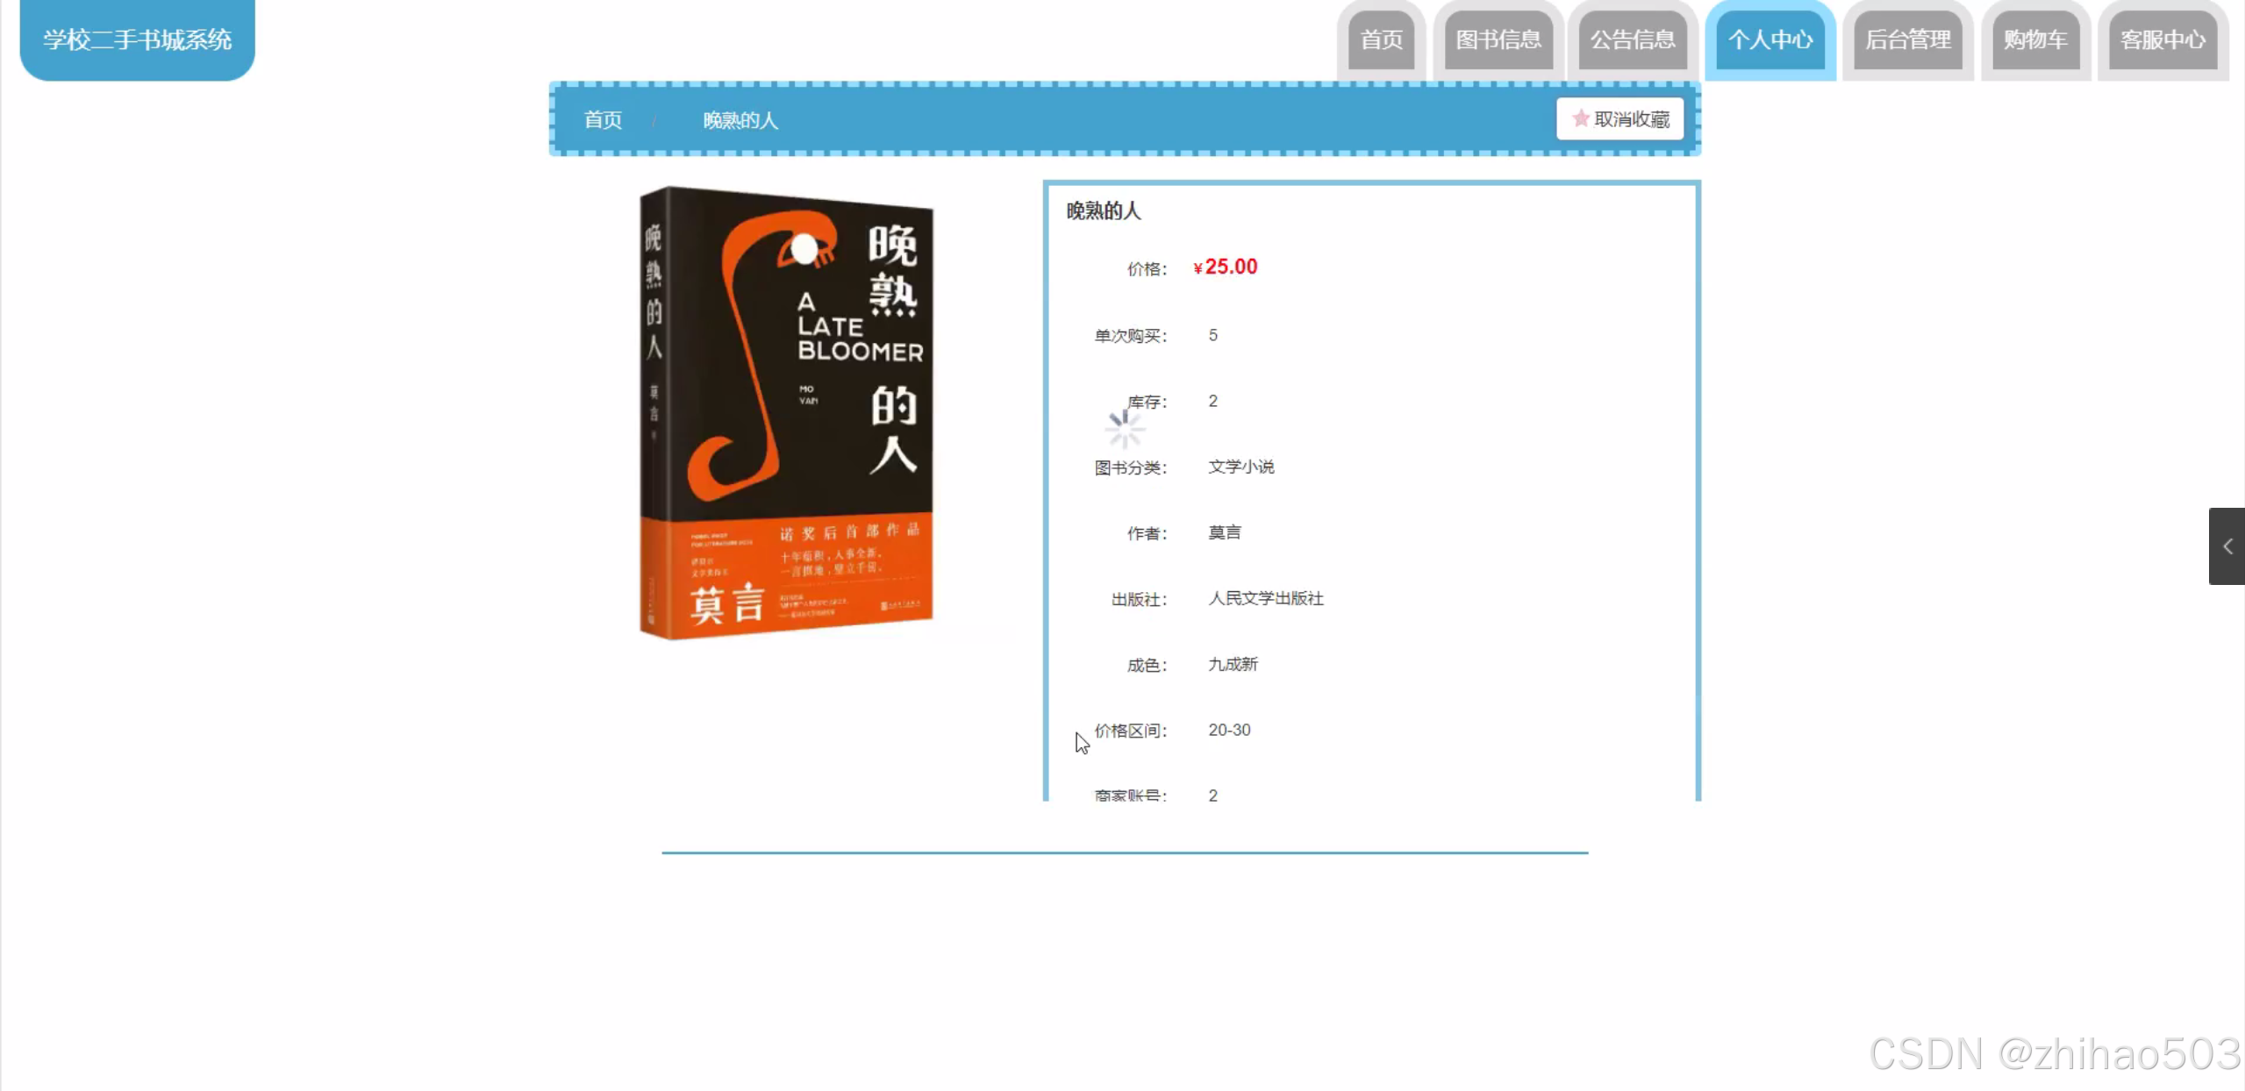This screenshot has height=1091, width=2245.
Task: Select the 个人中心 tab
Action: (x=1770, y=39)
